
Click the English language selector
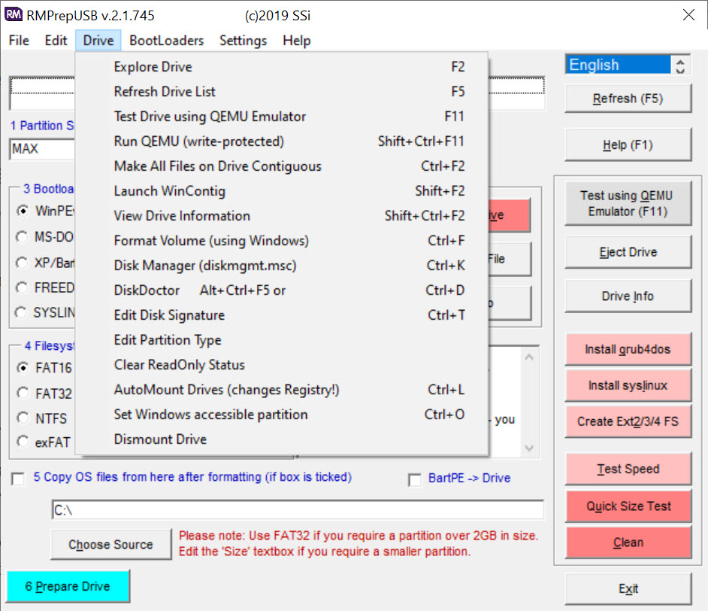point(618,65)
